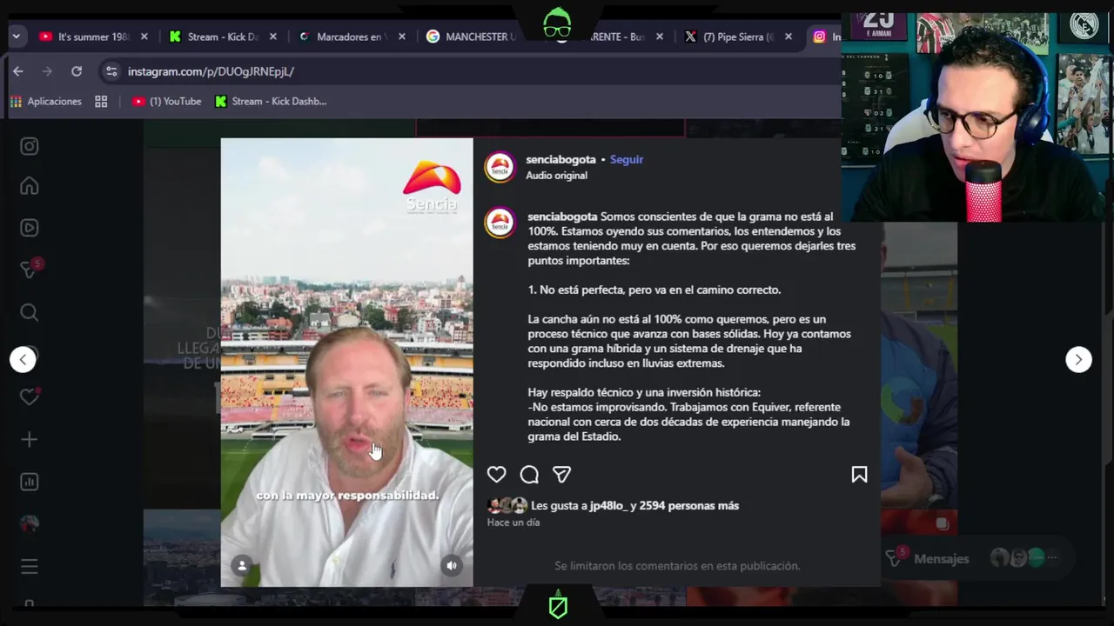1114x626 pixels.
Task: Switch to "It's summer 198" YouTube tab
Action: coord(93,37)
